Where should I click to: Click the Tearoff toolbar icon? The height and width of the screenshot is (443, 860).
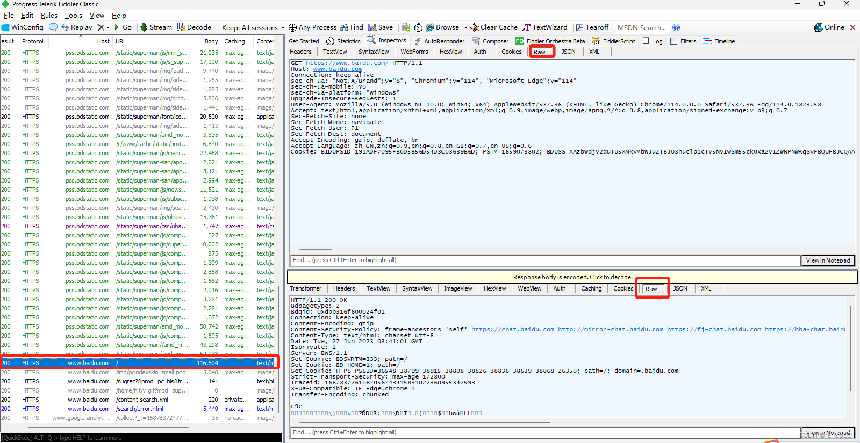(579, 27)
